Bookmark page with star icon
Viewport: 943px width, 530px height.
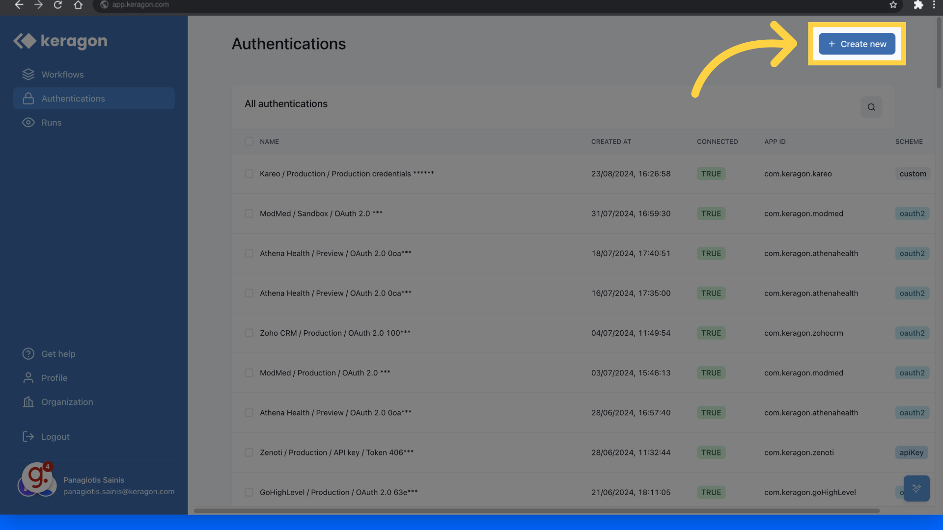(x=893, y=5)
